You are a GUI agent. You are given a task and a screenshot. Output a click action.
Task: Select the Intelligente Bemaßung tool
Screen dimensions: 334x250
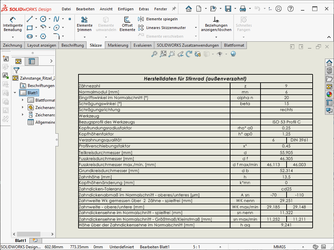(13, 24)
